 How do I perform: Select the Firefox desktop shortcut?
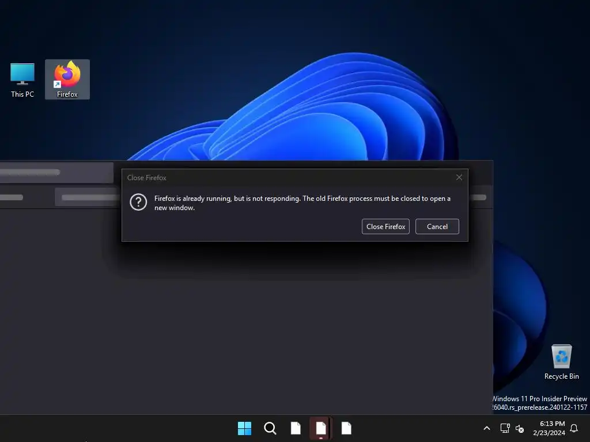click(x=67, y=79)
